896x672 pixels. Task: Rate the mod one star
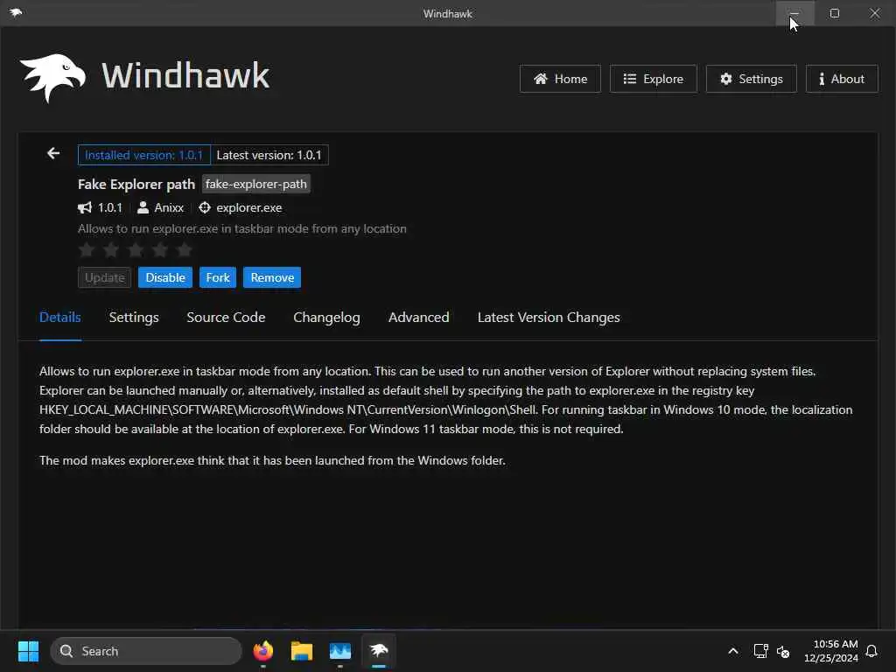point(87,249)
